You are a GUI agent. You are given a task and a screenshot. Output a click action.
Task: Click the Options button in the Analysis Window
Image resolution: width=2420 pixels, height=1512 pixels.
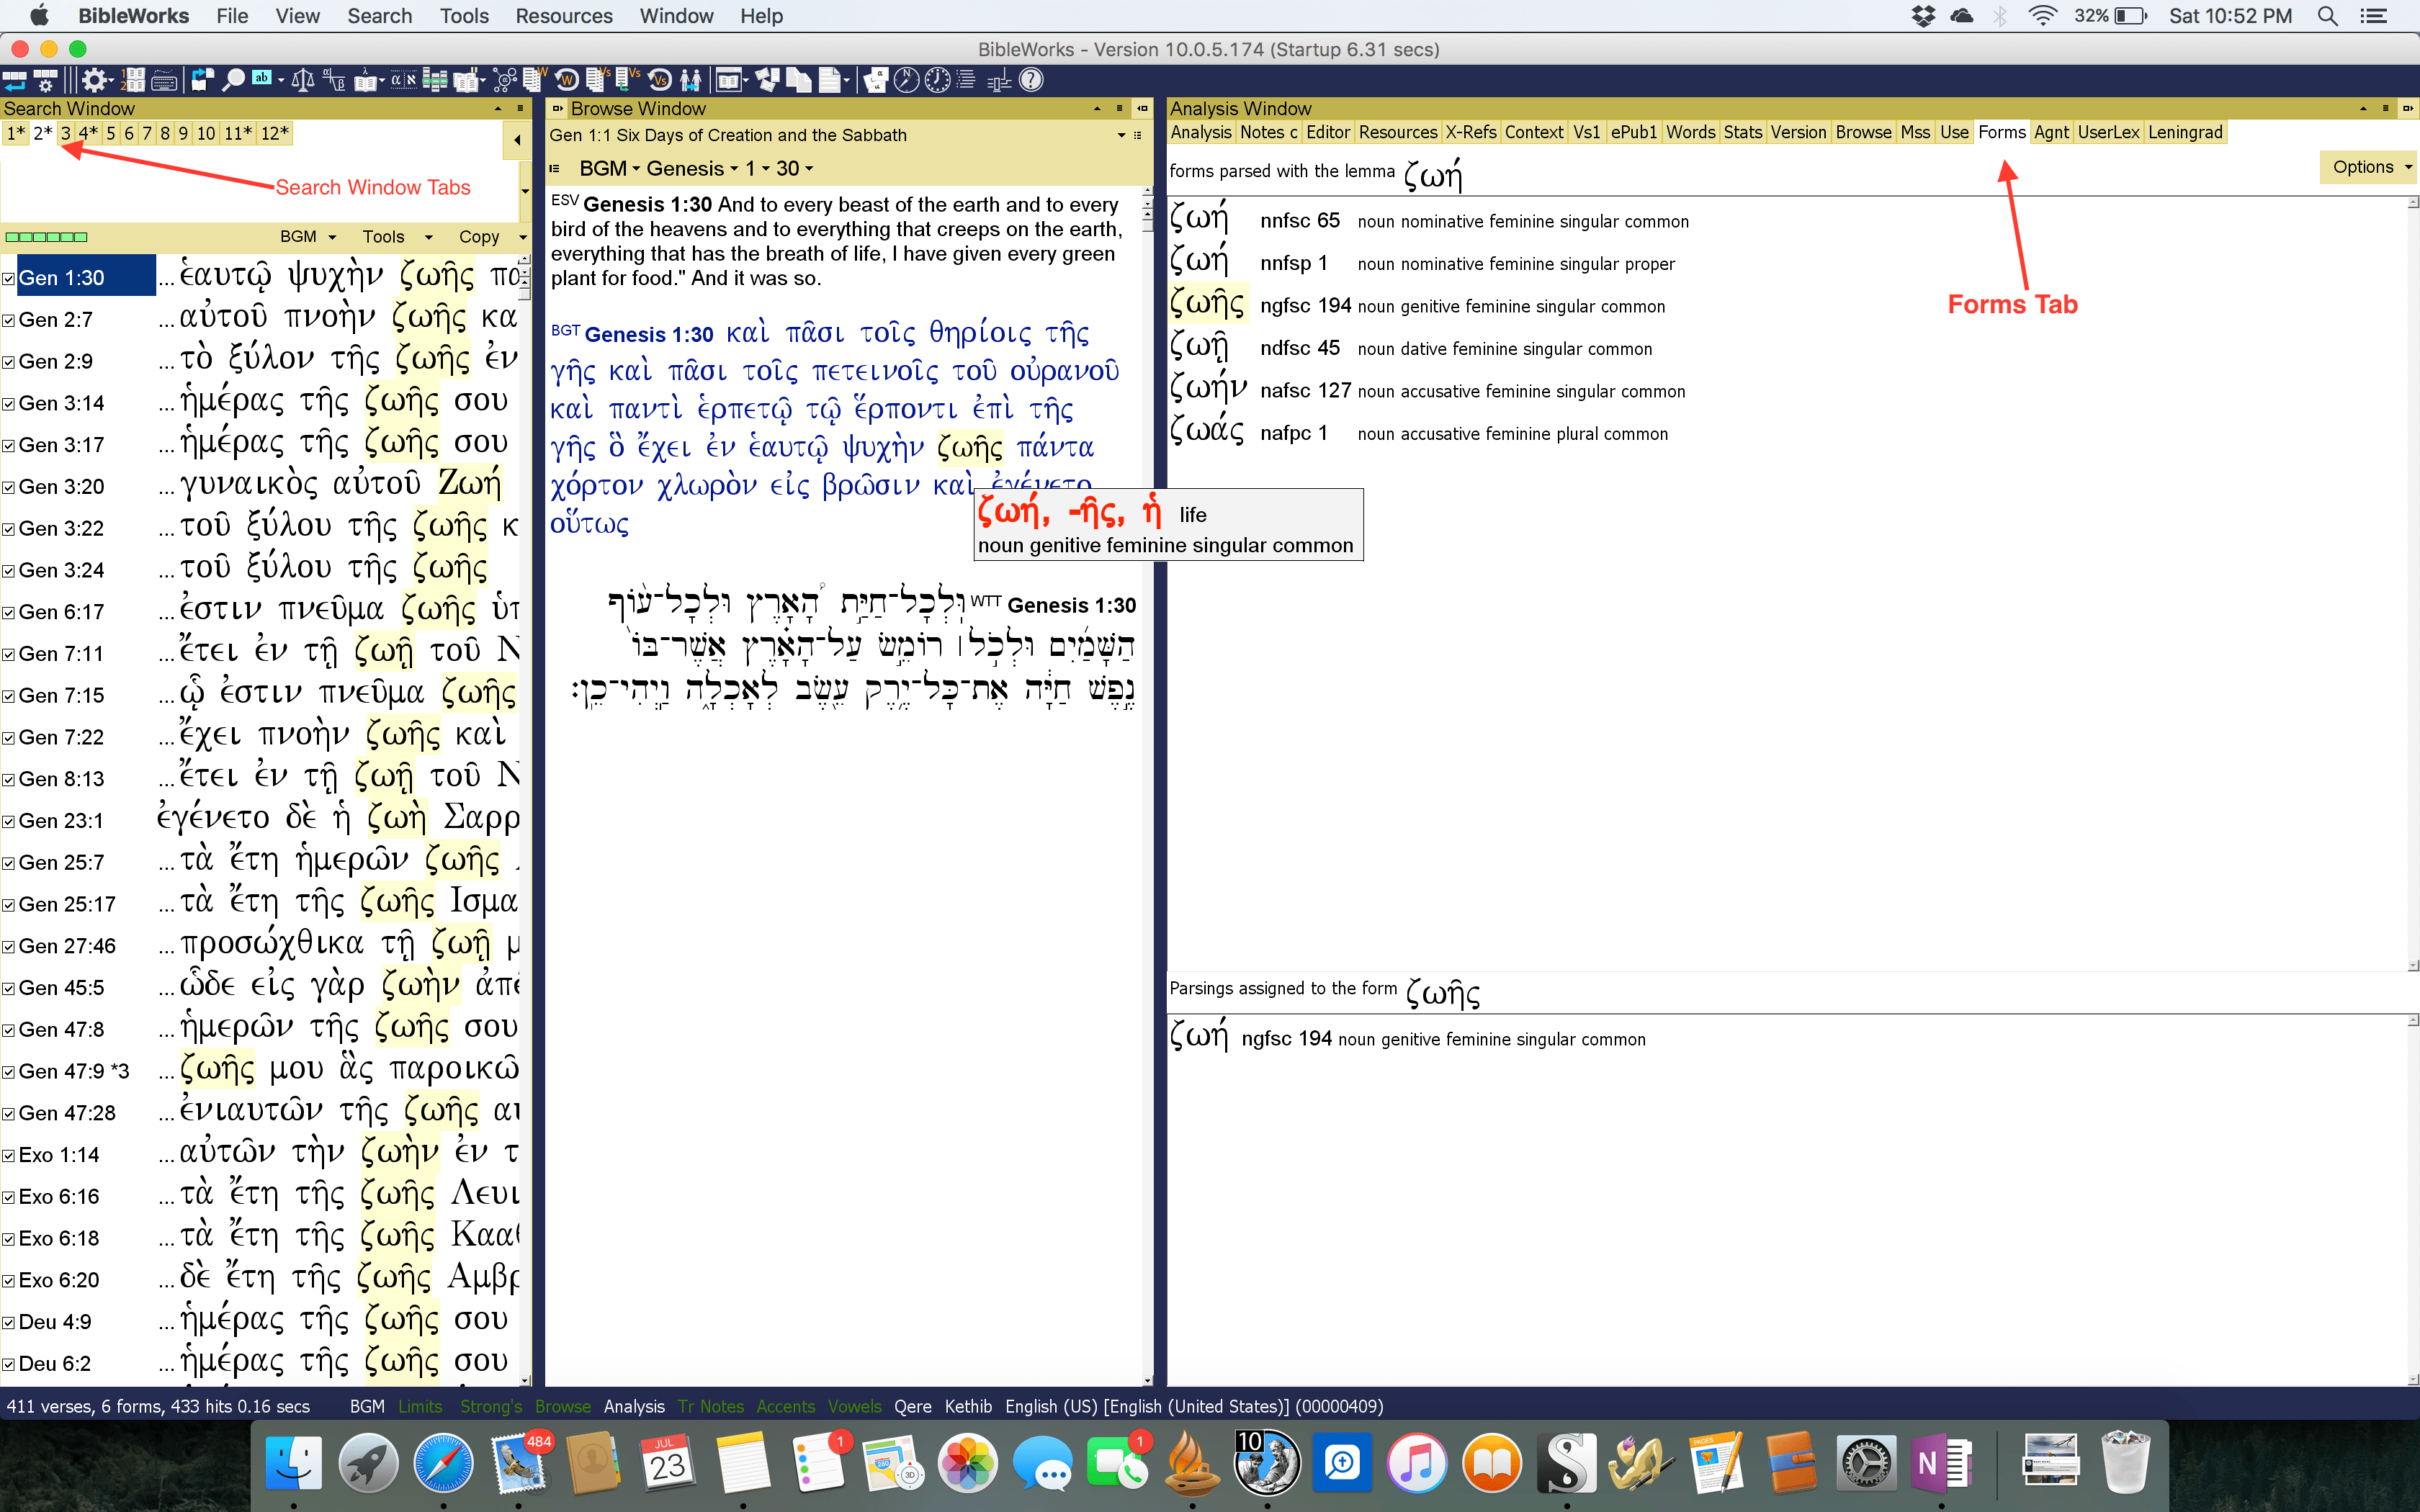(x=2367, y=166)
